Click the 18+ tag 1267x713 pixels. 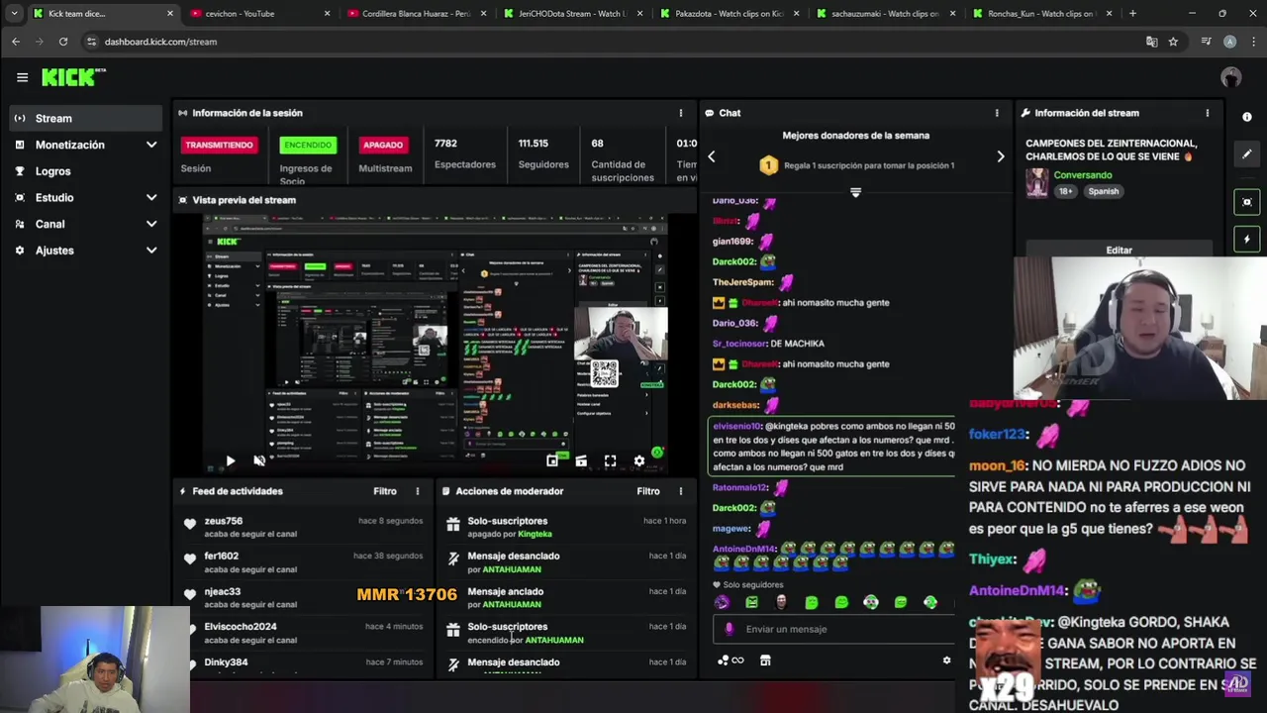tap(1065, 191)
